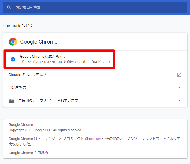The width and height of the screenshot is (190, 164).
Task: Click the large Google Chrome title
Action: (39, 42)
